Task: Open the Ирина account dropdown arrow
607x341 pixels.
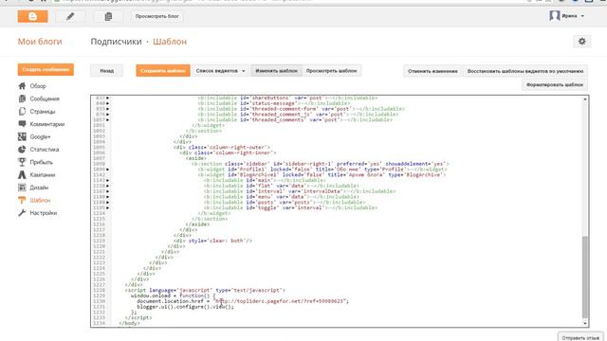Action: 582,16
